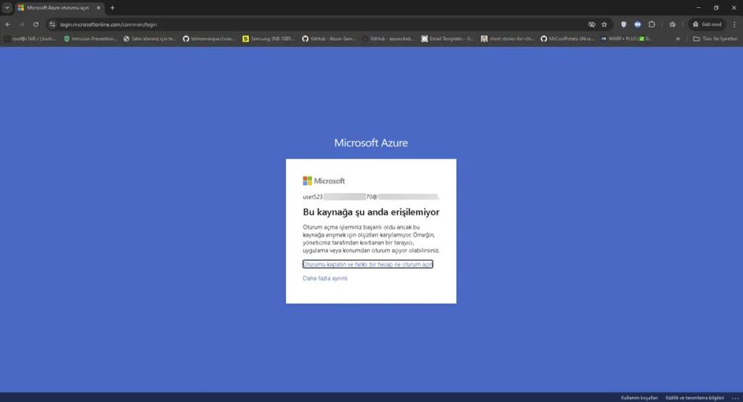Screen dimensions: 743x402
Task: Open Chrome's three-dot menu
Action: pos(733,24)
